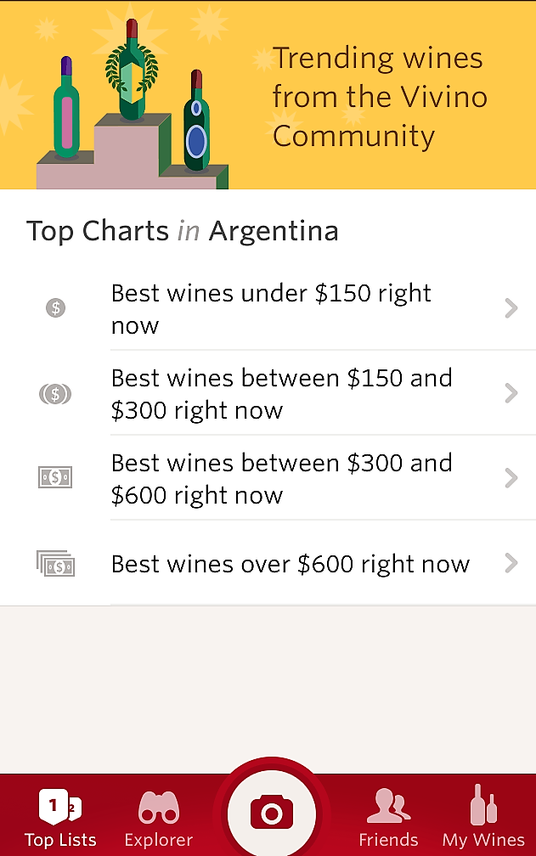Expand chevron for $150 to $300 wines
Screen dimensions: 536x856
511,393
